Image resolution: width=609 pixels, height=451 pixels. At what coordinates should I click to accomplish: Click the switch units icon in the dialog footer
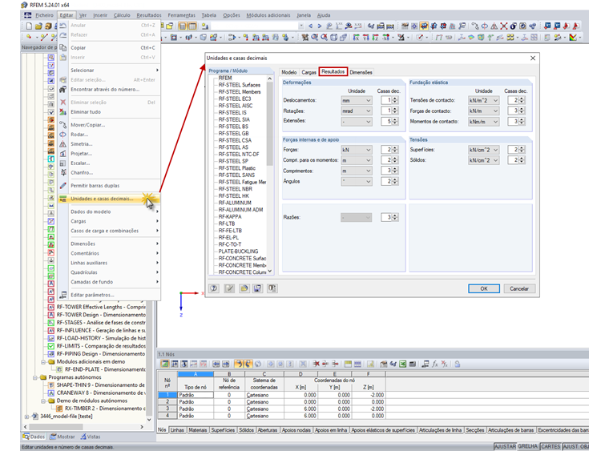(x=272, y=288)
